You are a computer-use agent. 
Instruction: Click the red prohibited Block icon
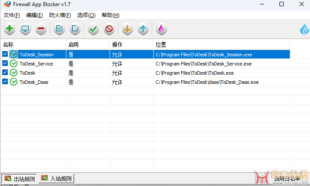pos(109,29)
